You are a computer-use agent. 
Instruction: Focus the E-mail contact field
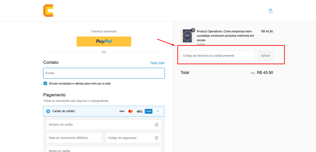pyautogui.click(x=104, y=73)
